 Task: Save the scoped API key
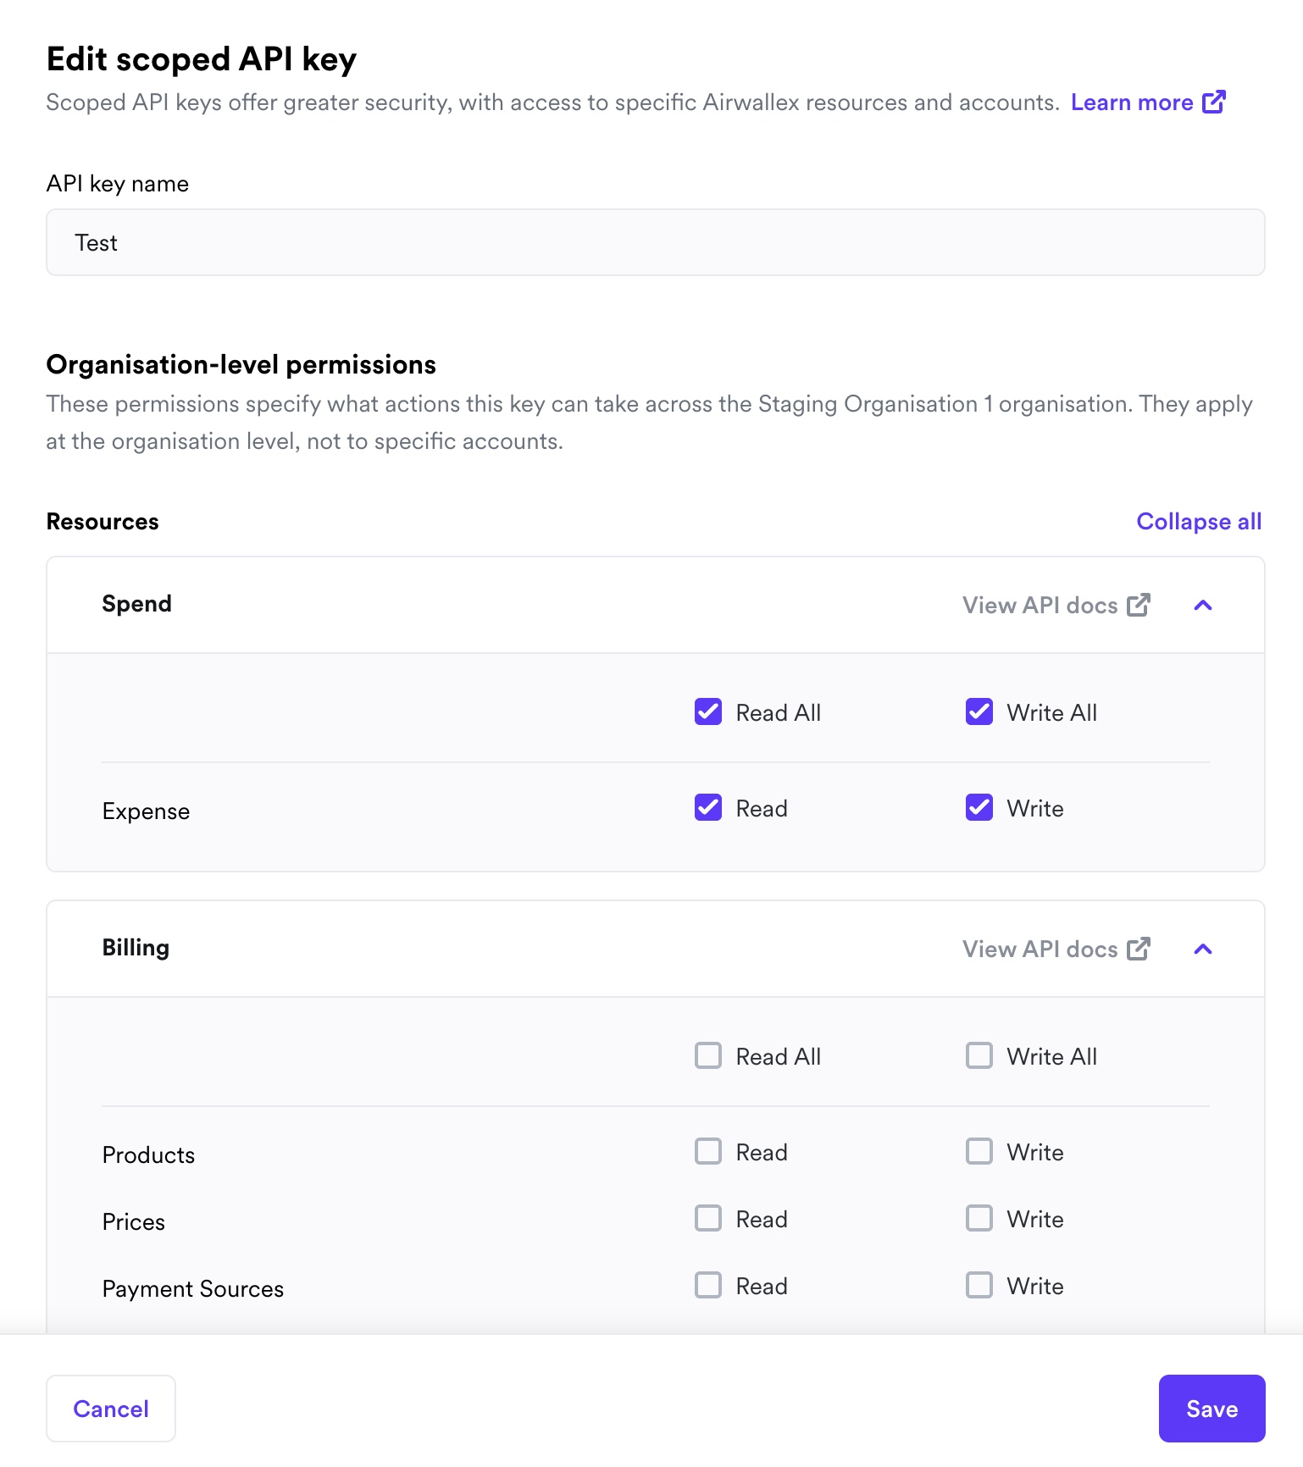1212,1409
